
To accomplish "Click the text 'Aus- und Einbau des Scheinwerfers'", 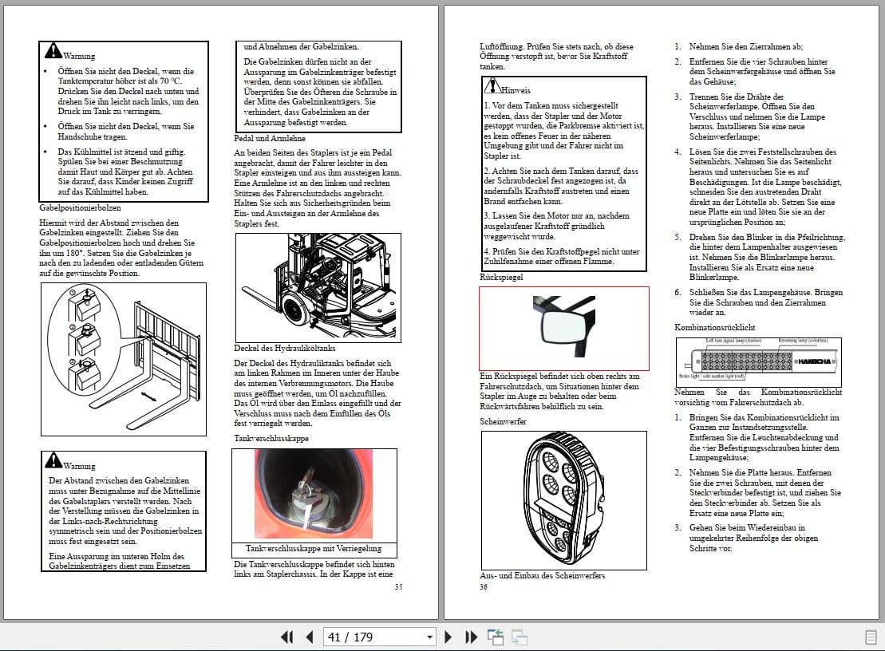I will point(543,575).
